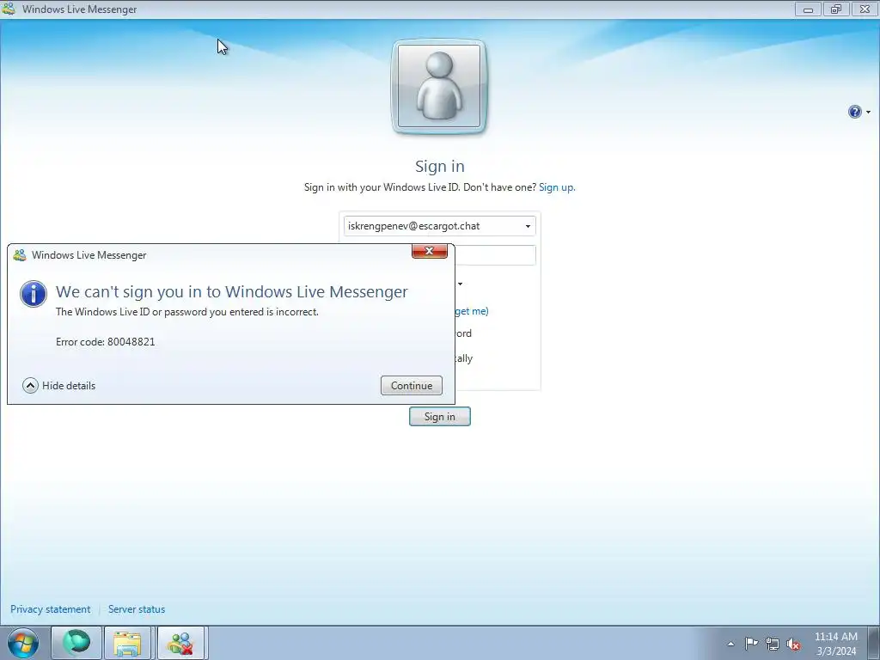
Task: Click the Windows Live Messenger taskbar icon
Action: pyautogui.click(x=180, y=643)
